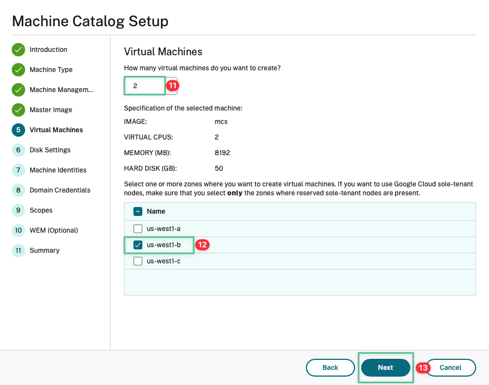Toggle the select-all Name header checkbox

(138, 211)
